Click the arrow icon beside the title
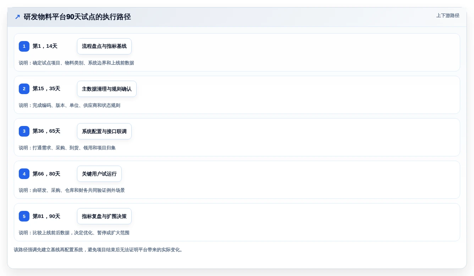 [x=17, y=17]
